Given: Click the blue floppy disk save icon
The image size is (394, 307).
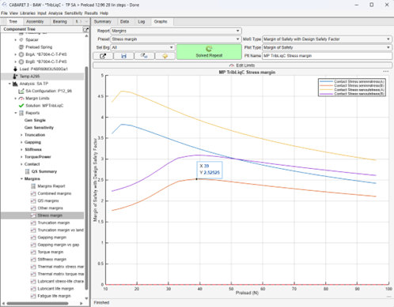Looking at the screenshot, I should point(123,56).
